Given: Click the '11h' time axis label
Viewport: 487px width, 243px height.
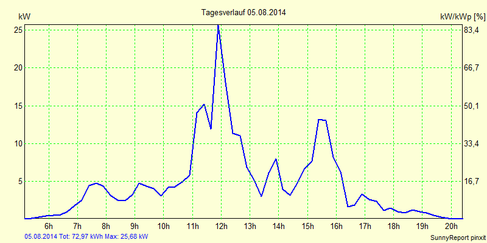Looking at the screenshot, I should [x=192, y=225].
